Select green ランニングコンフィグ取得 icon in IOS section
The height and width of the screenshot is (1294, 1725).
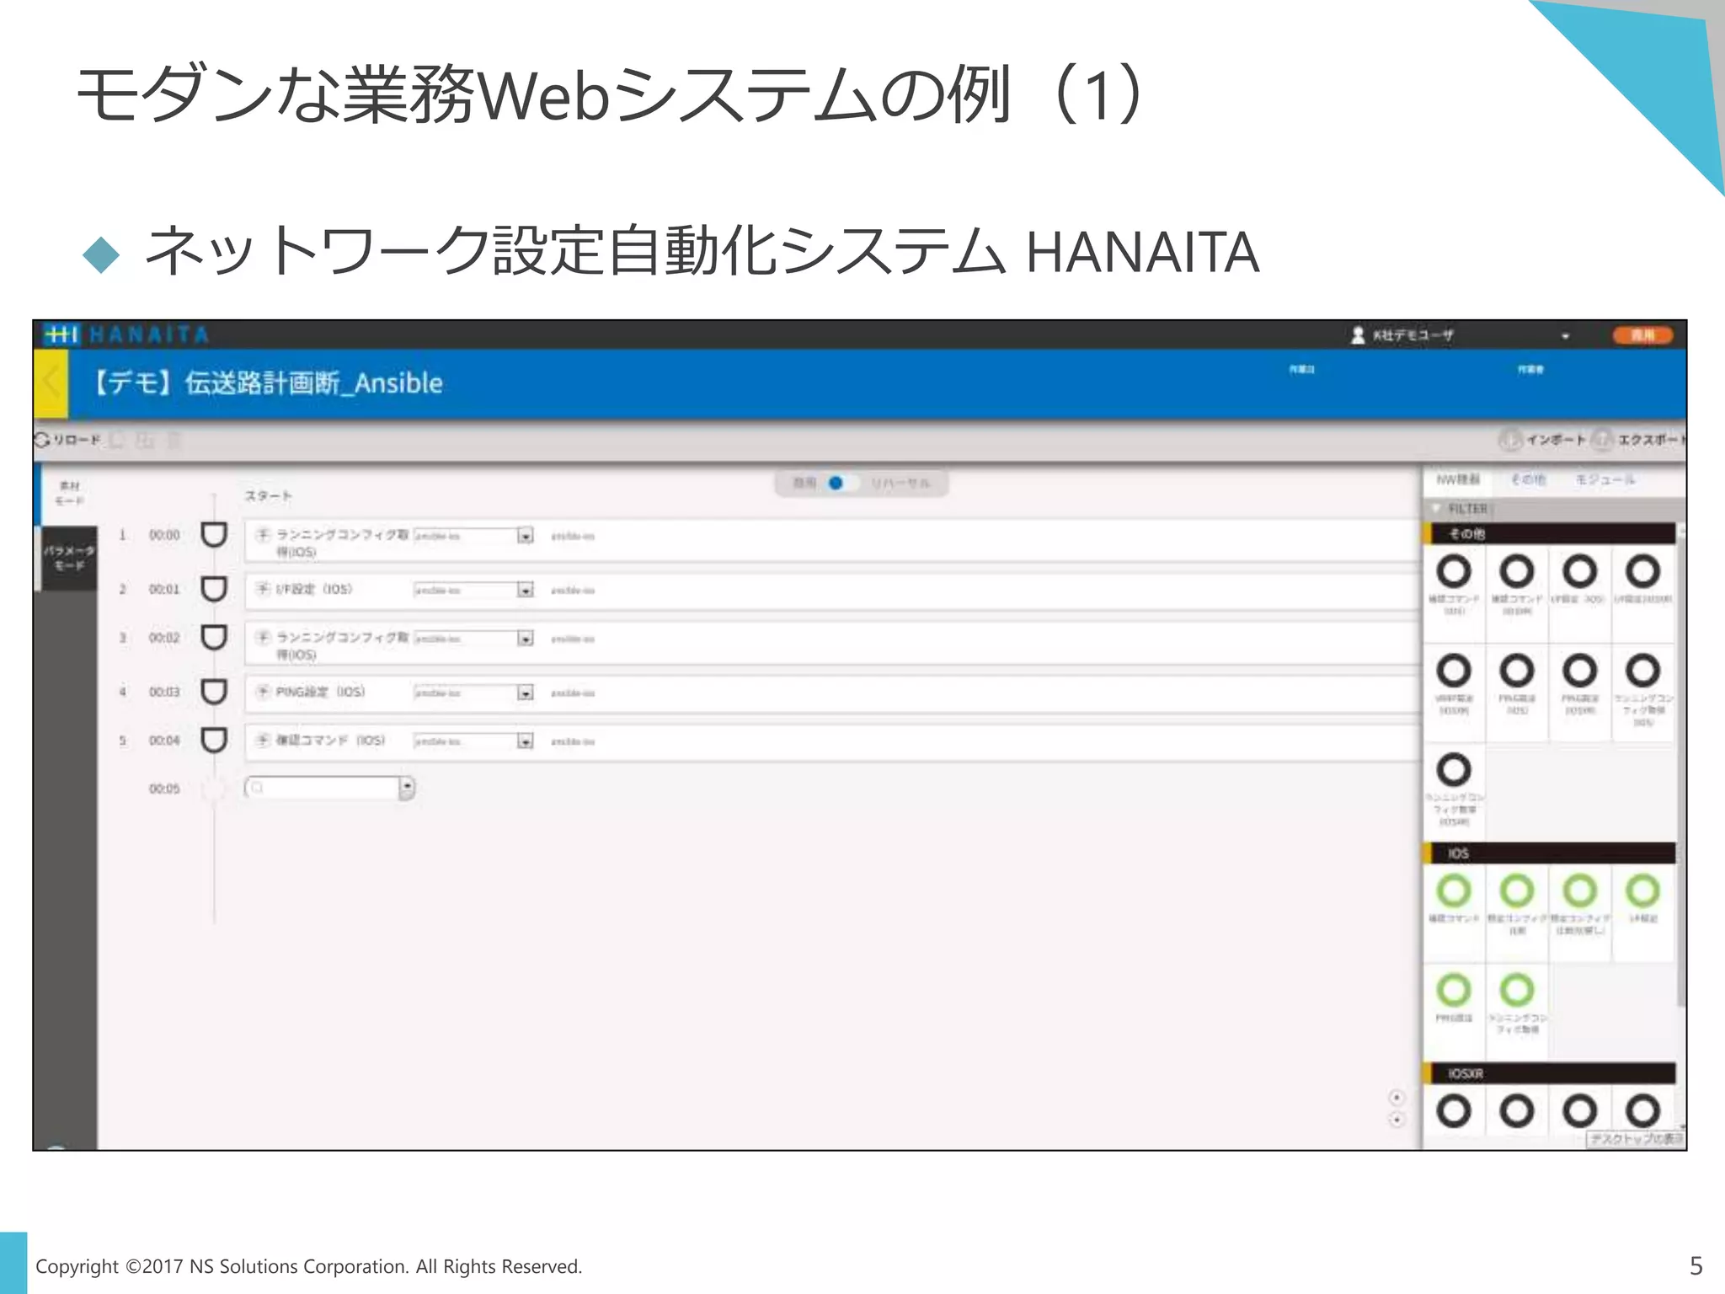coord(1517,990)
